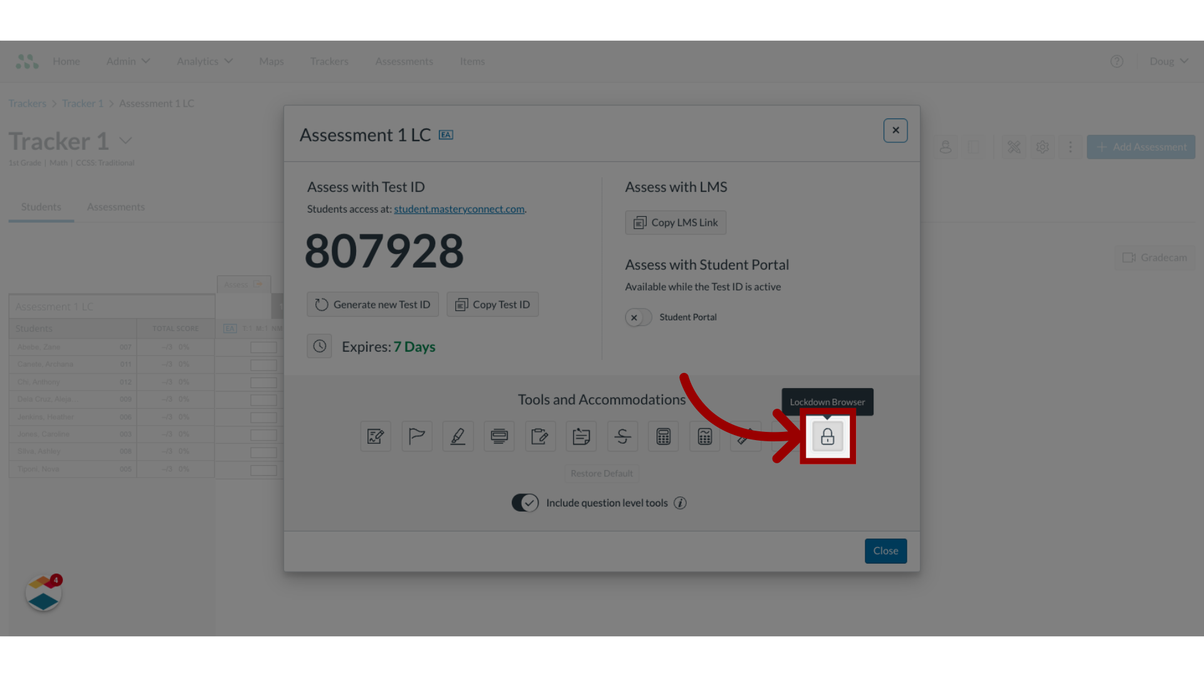
Task: Select the calculator tool icon
Action: tap(663, 436)
